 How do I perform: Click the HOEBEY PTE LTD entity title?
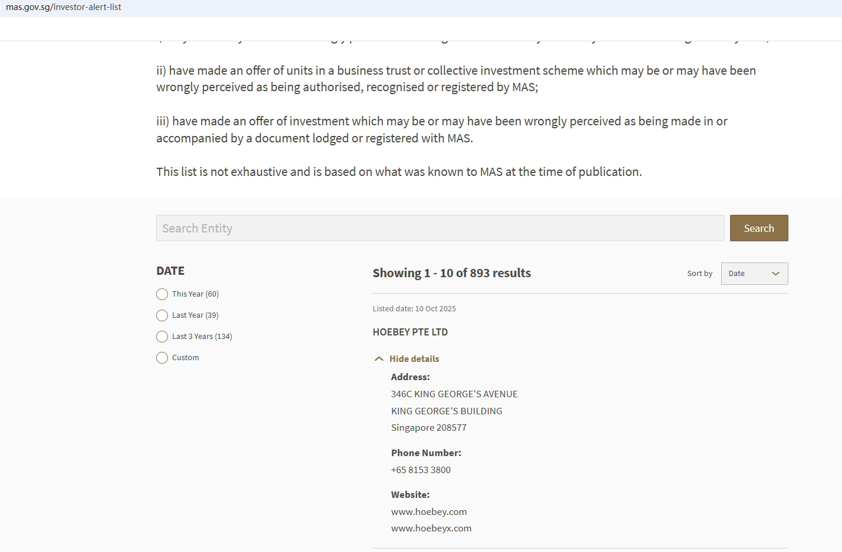[x=410, y=332]
